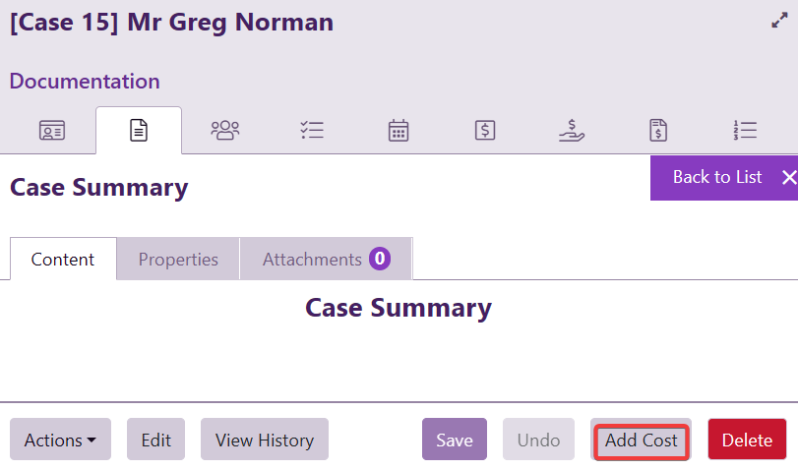798x470 pixels.
Task: Open the task checklist icon tab
Action: point(312,130)
